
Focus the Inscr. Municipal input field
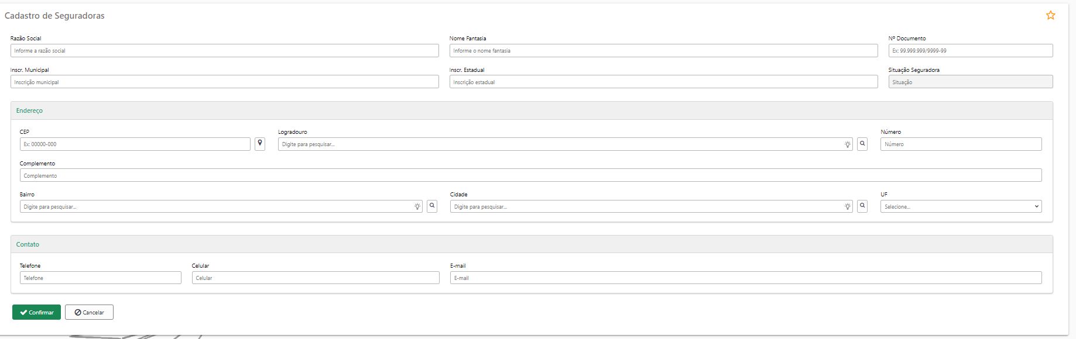pyautogui.click(x=224, y=82)
